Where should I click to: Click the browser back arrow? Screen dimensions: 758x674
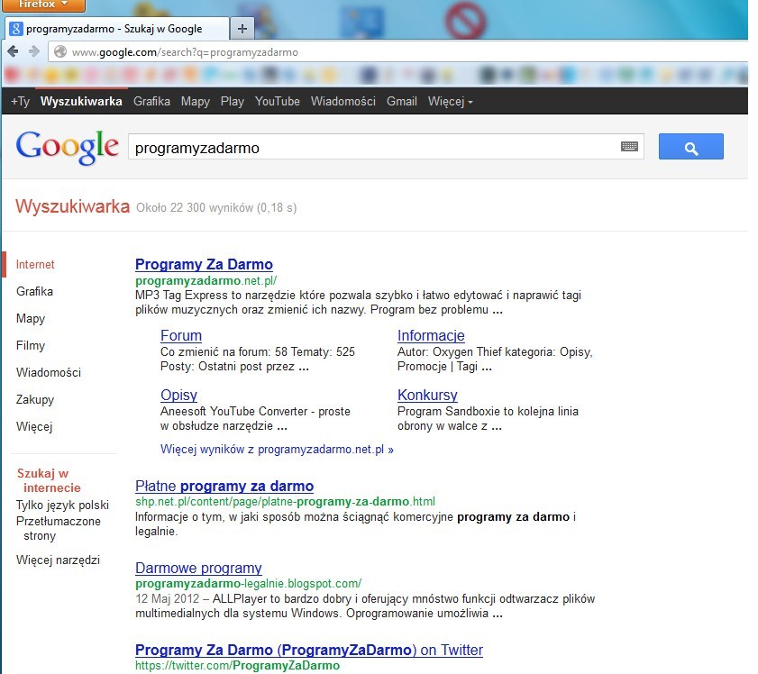coord(13,51)
